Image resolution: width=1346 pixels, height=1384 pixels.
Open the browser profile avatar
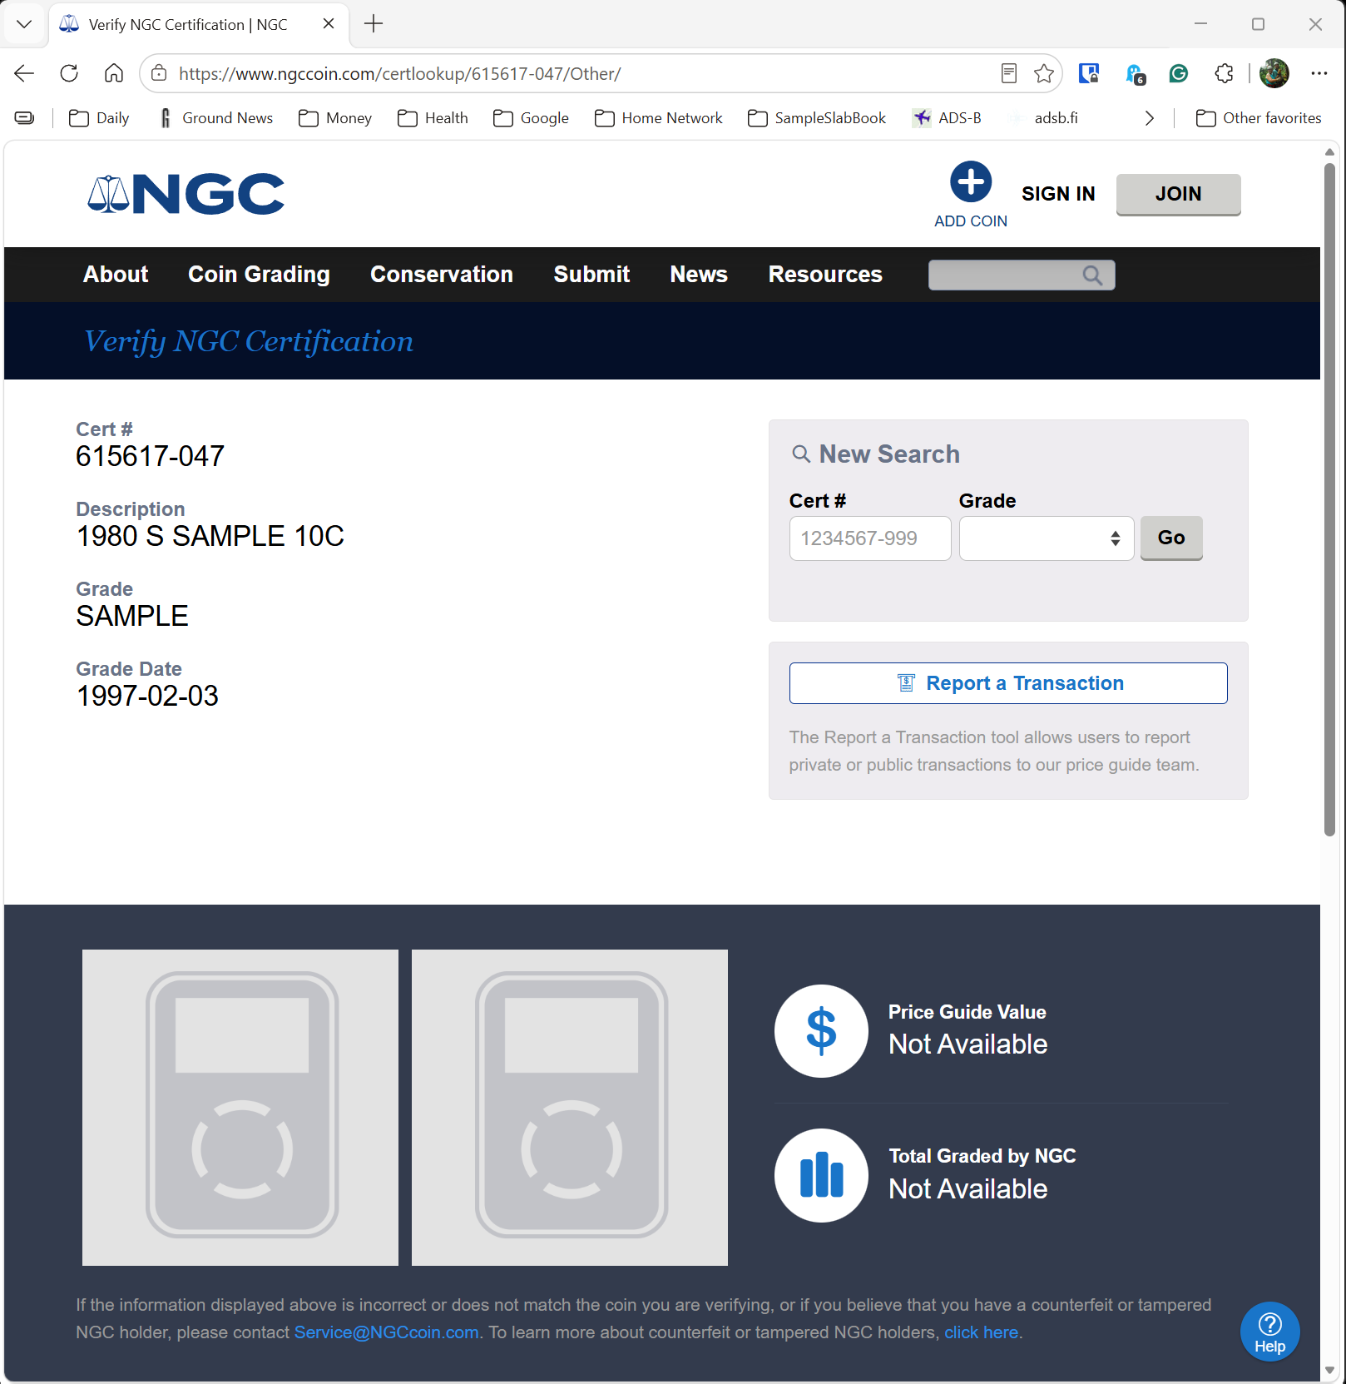[x=1274, y=73]
